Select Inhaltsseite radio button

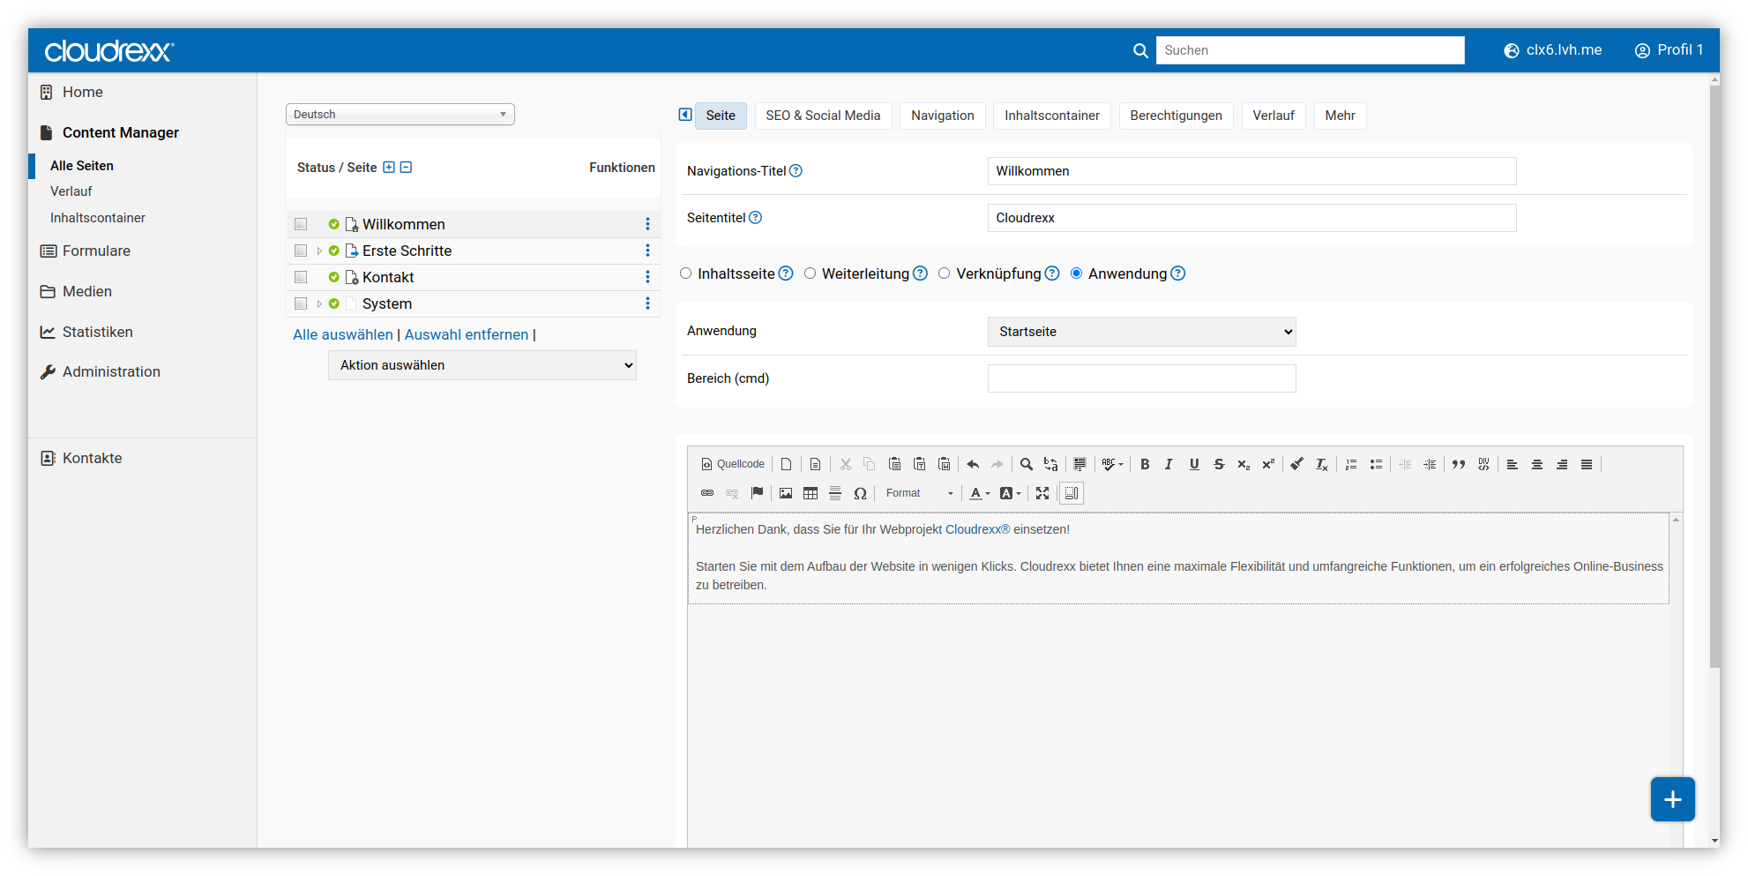coord(685,273)
